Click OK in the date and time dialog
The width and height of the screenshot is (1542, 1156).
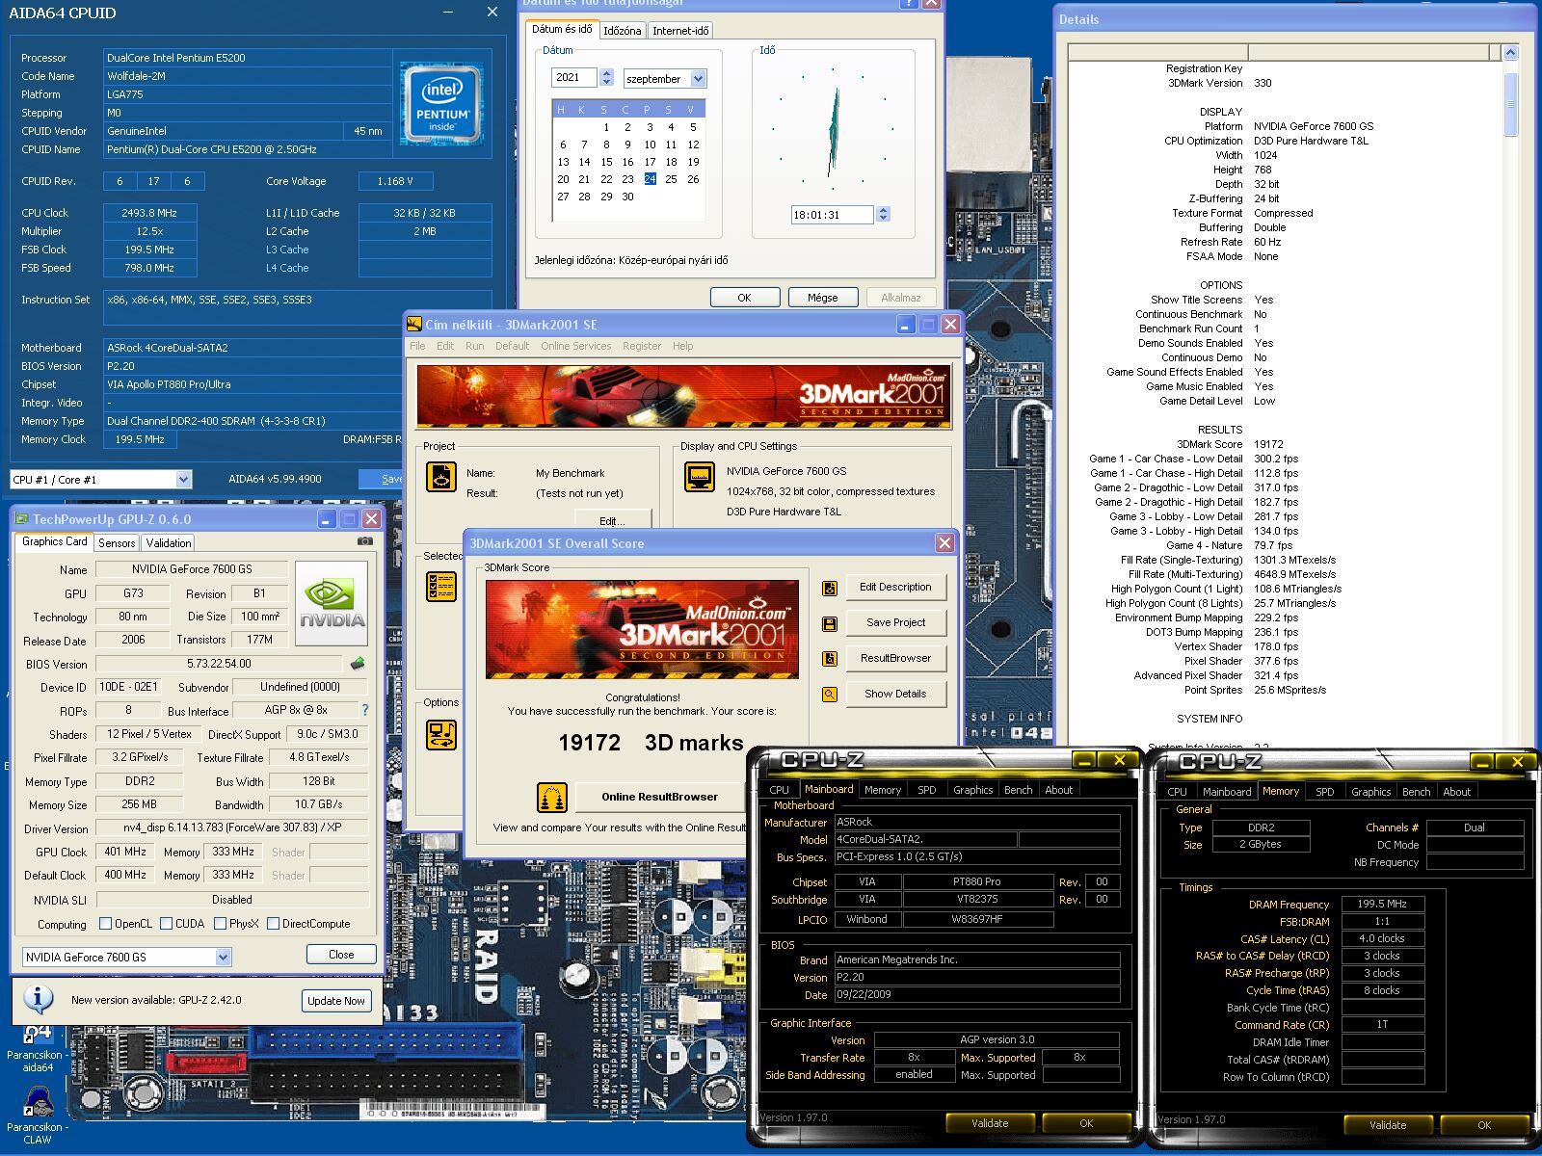click(x=745, y=298)
